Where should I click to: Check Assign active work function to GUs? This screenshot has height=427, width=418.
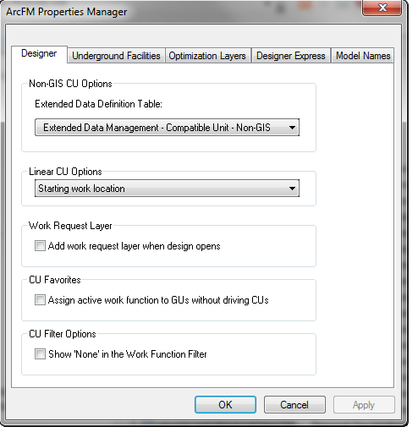click(40, 300)
